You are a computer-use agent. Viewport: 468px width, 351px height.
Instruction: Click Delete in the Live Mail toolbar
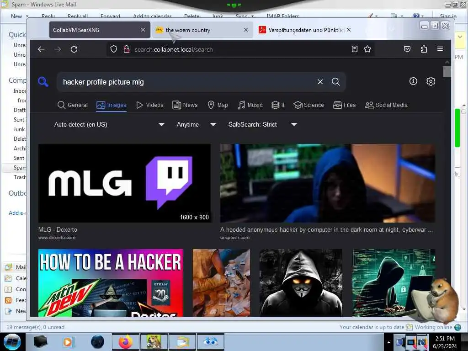coord(191,16)
